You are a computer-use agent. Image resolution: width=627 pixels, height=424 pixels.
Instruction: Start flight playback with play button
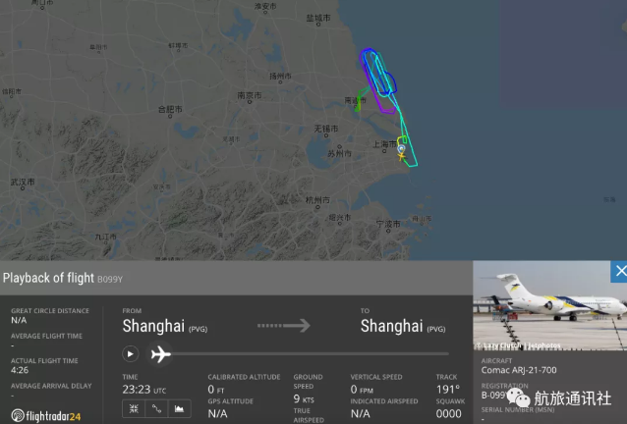point(131,353)
